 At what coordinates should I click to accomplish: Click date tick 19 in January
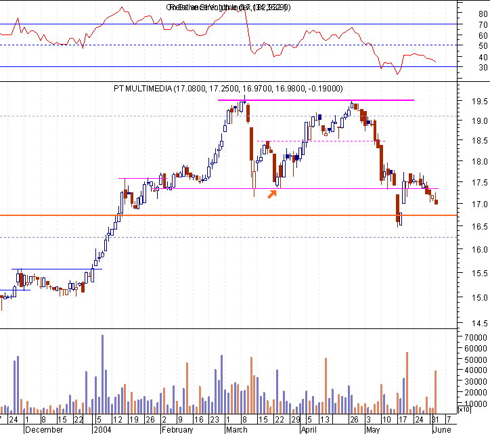(134, 420)
